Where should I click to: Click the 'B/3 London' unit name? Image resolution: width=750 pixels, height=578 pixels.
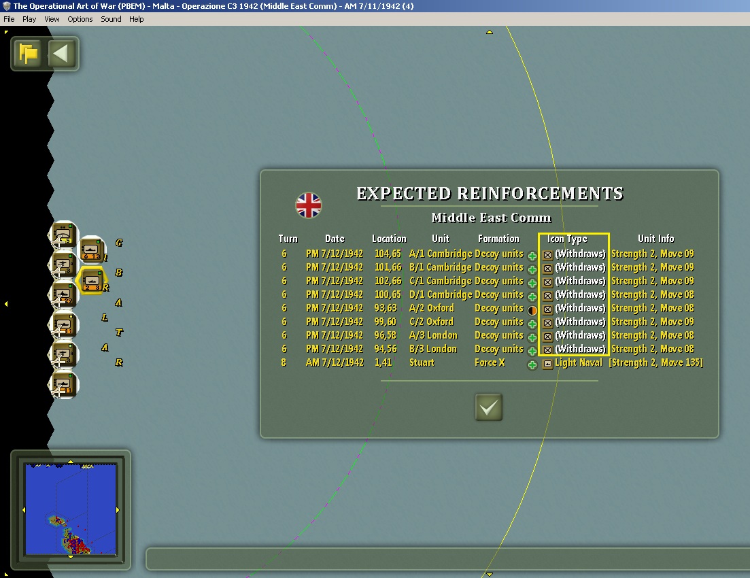coord(433,349)
